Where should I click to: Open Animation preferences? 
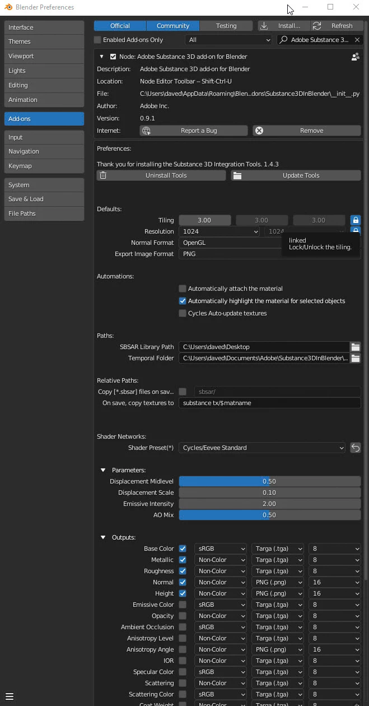click(44, 100)
